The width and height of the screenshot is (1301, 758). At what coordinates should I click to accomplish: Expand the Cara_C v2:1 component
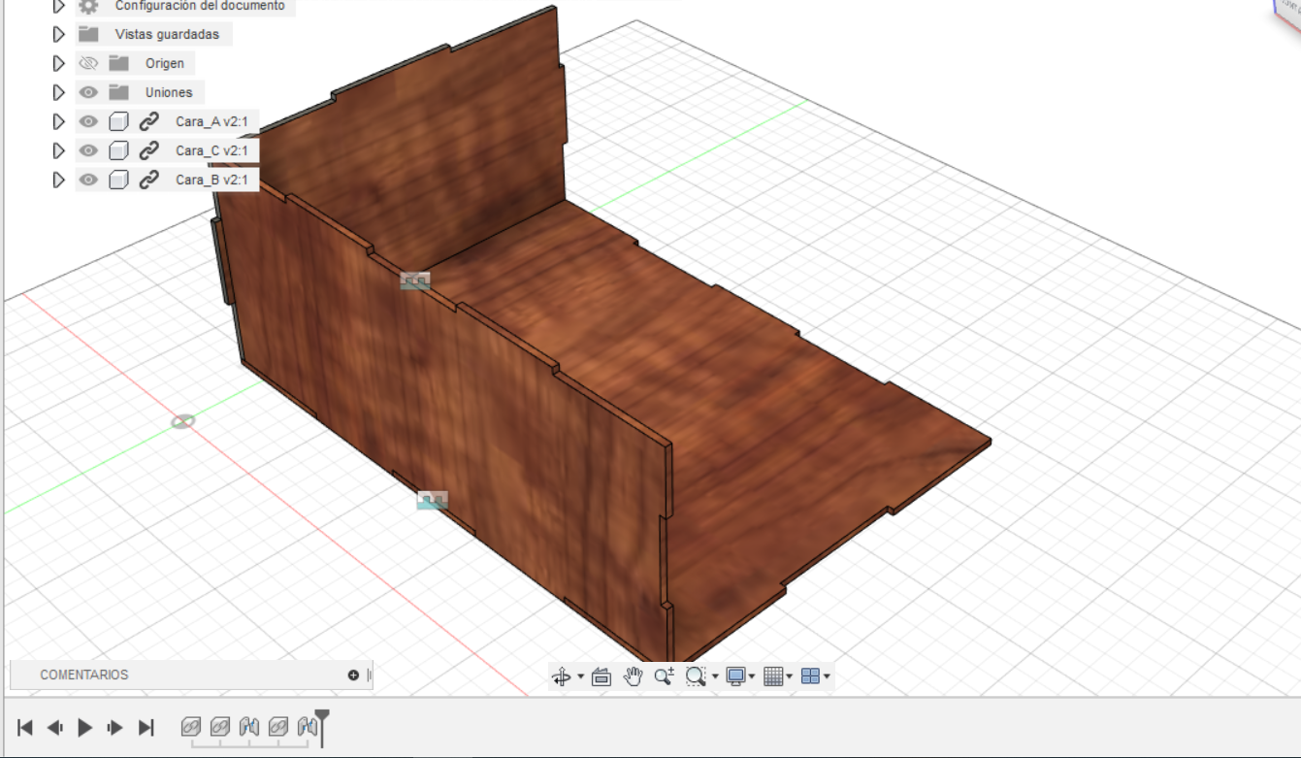(x=58, y=150)
